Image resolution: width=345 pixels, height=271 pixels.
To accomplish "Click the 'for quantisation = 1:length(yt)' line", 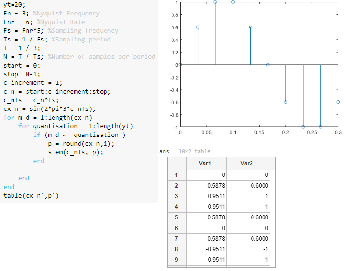I will coord(76,126).
